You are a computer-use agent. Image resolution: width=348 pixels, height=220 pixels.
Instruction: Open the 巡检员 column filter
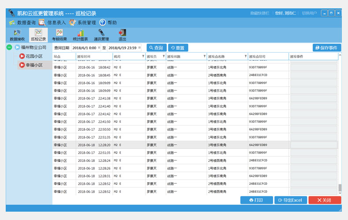(163, 56)
